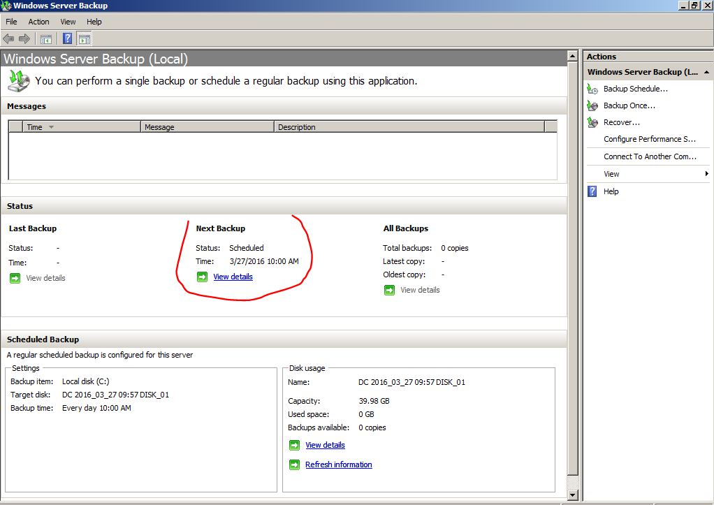This screenshot has height=505, width=714.
Task: Open the File menu
Action: pyautogui.click(x=11, y=22)
